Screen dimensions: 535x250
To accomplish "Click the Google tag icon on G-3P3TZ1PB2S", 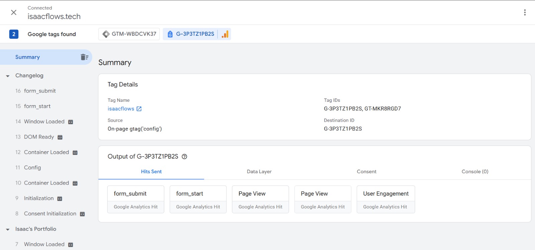I will pyautogui.click(x=170, y=34).
